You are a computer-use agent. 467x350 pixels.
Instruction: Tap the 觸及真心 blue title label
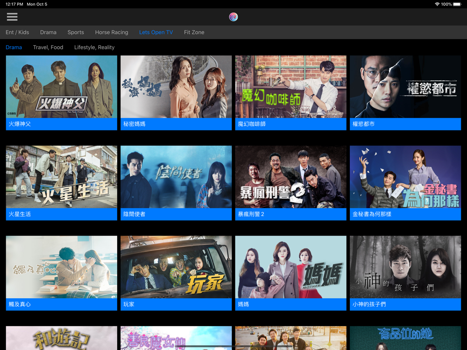[61, 304]
